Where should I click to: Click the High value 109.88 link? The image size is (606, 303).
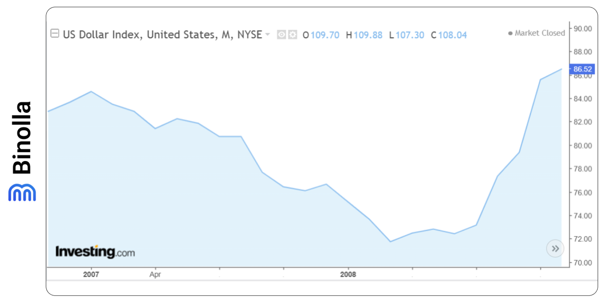[x=368, y=35]
